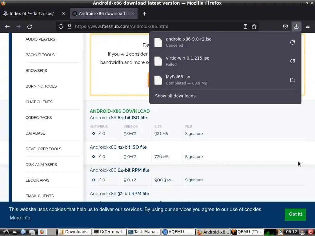This screenshot has width=315, height=236.
Task: Open EBOOK APPS category
Action: click(37, 180)
